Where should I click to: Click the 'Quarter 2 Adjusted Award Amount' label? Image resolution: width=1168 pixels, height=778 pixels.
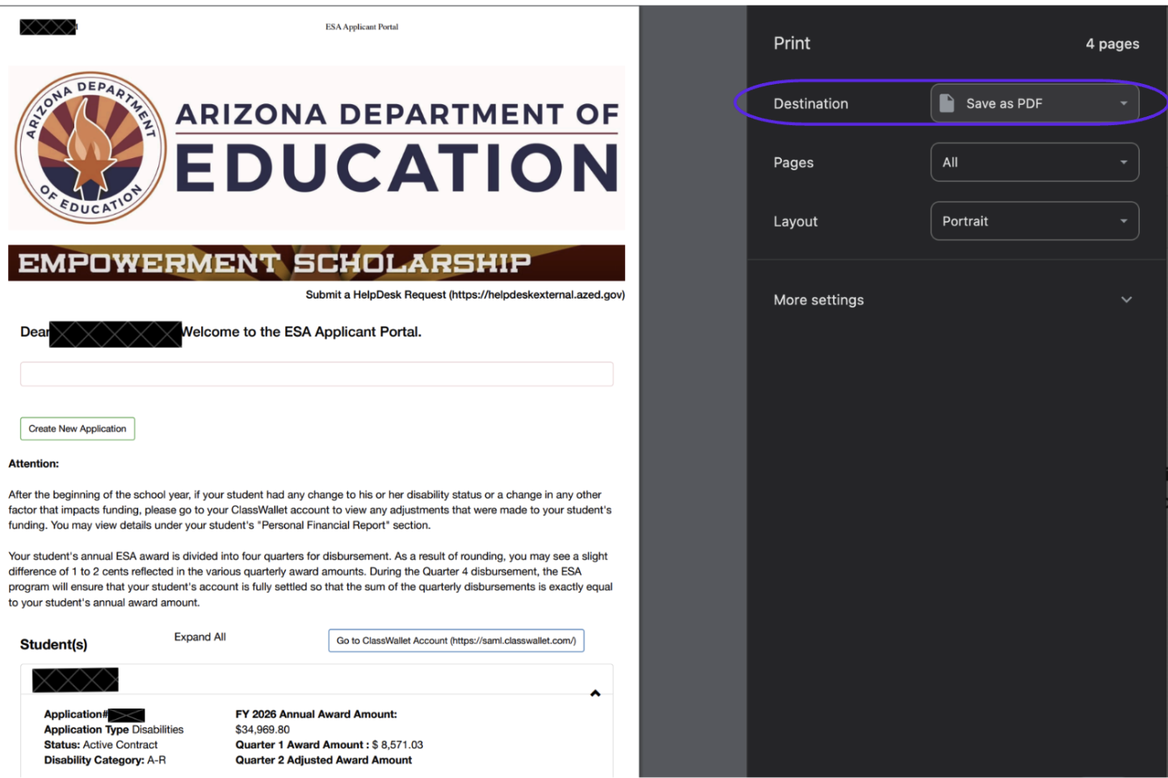coord(324,760)
